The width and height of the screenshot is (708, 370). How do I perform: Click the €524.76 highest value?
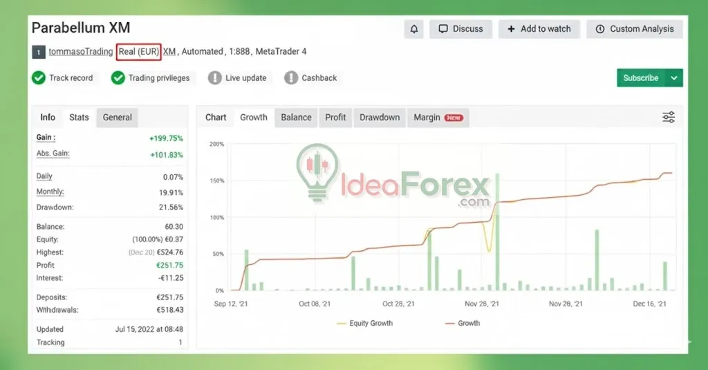click(x=170, y=252)
